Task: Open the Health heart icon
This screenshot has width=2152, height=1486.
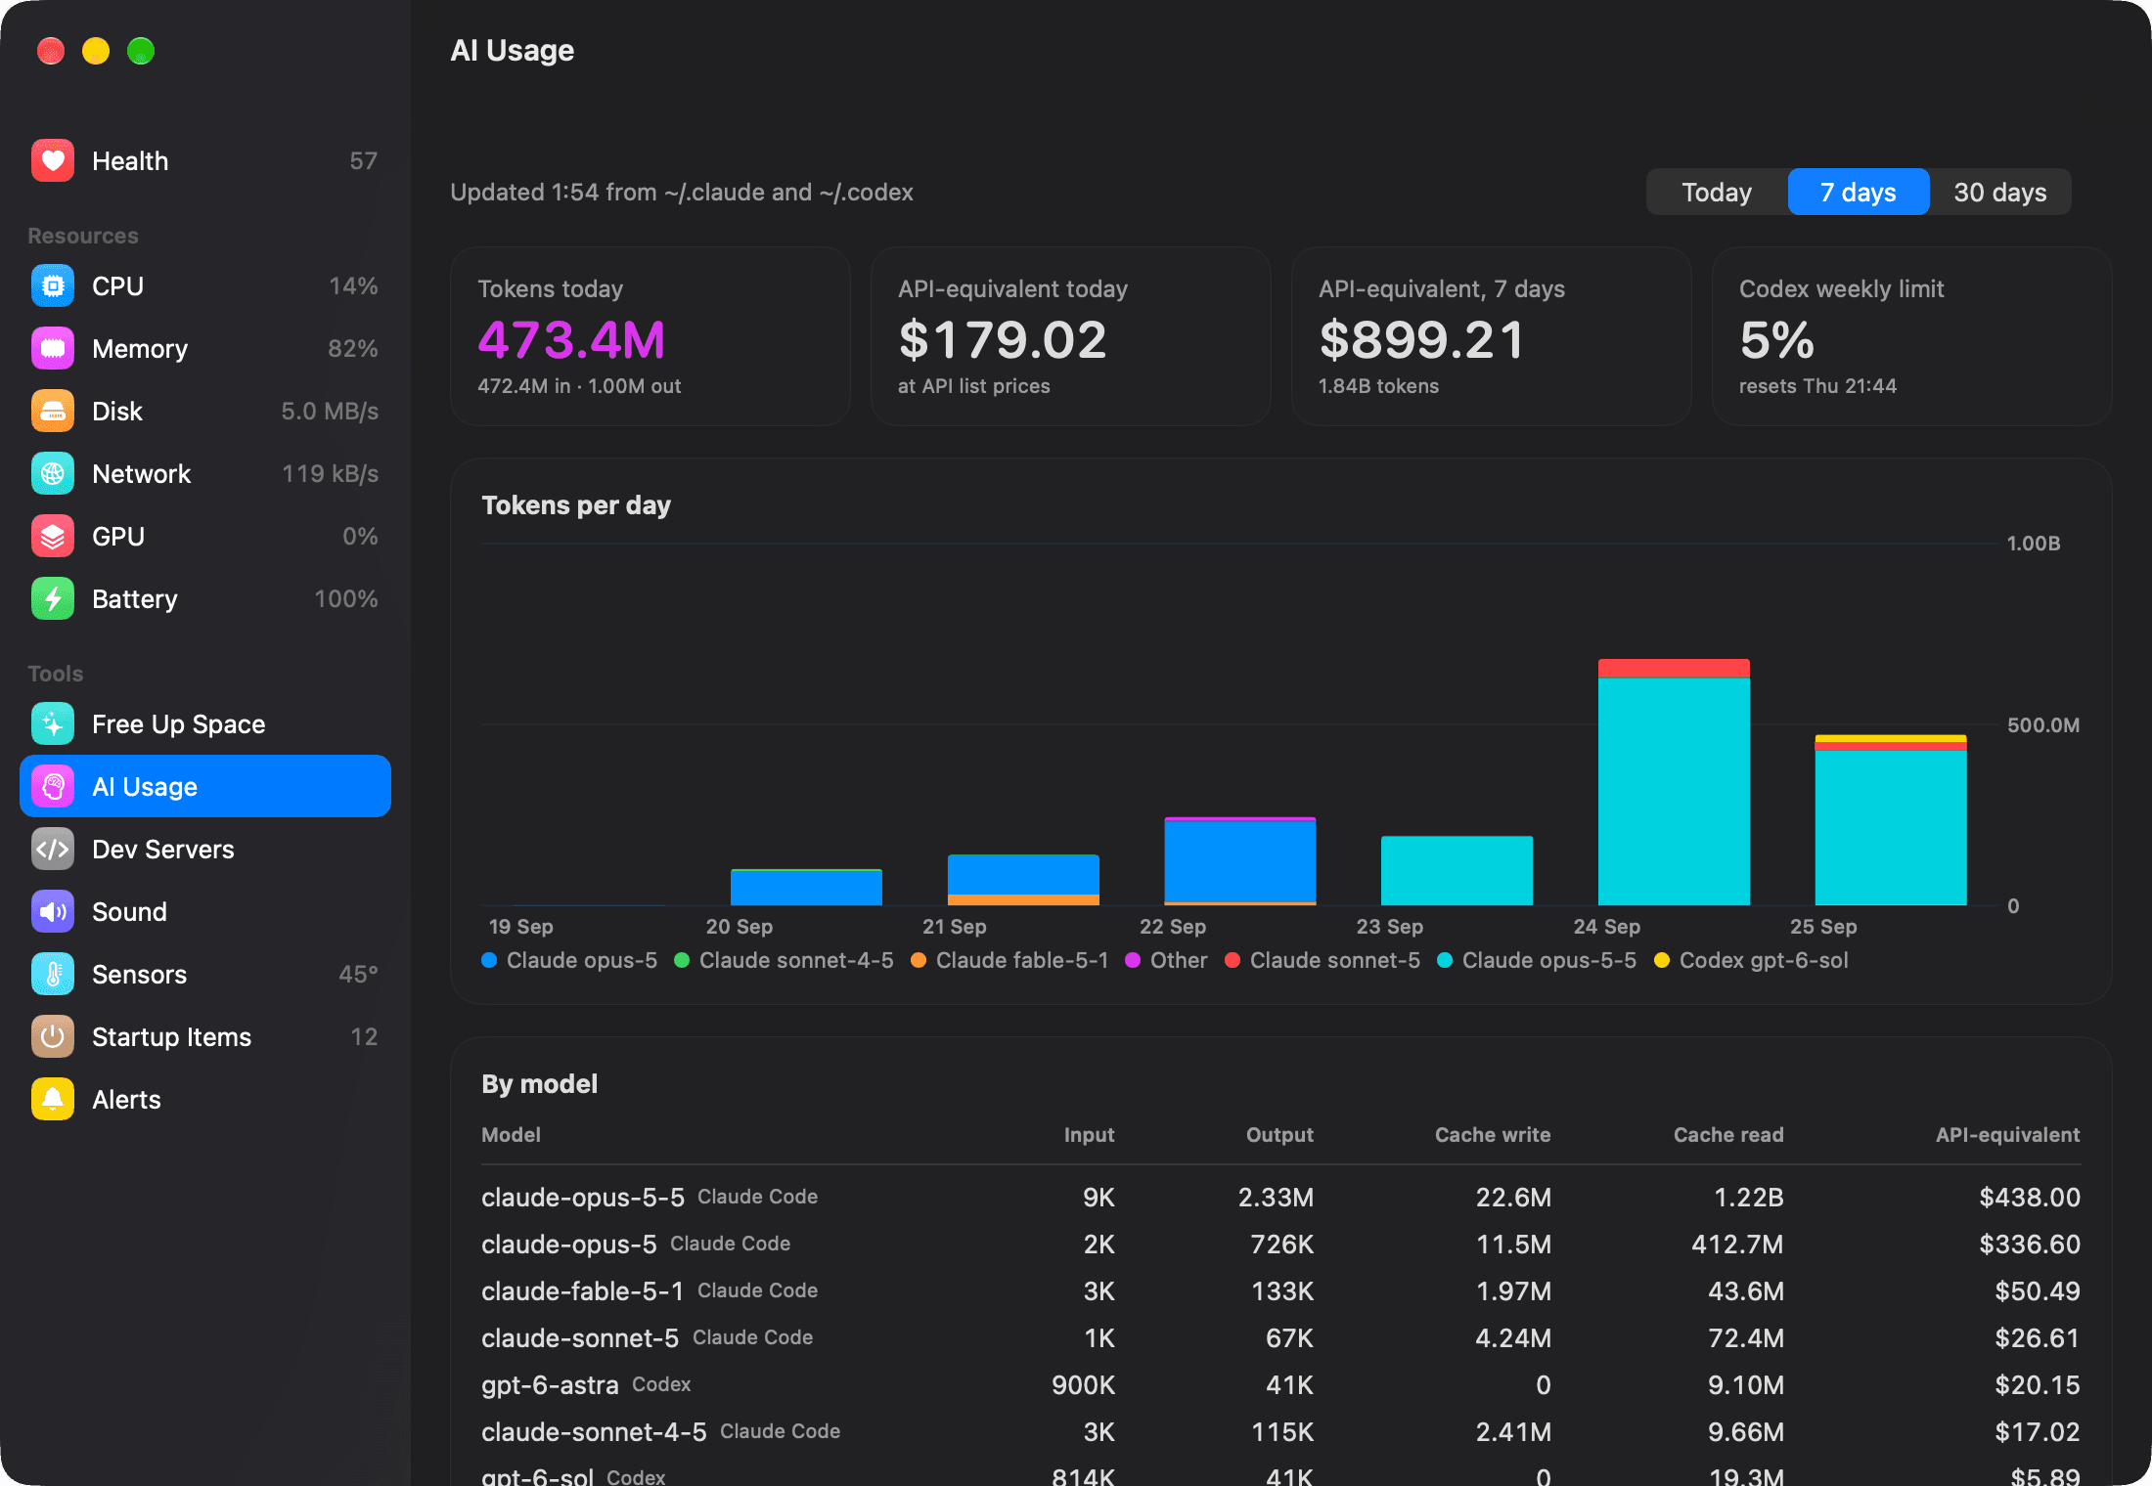Action: point(53,160)
